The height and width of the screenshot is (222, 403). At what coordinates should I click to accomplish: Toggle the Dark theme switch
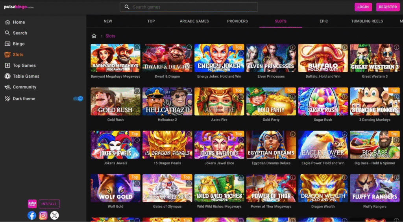[78, 99]
